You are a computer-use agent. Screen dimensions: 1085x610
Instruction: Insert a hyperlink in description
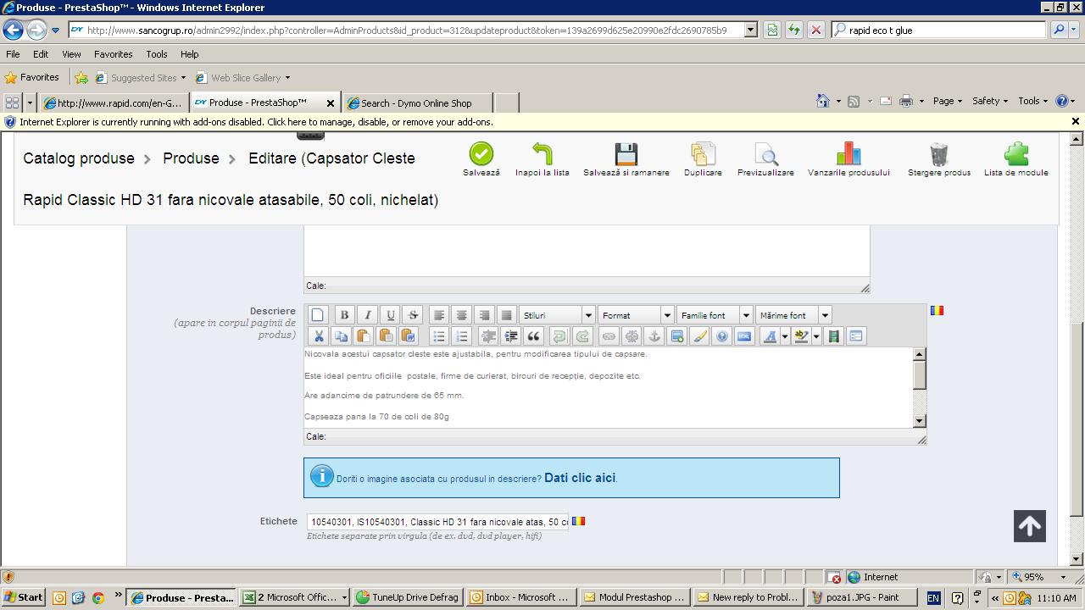(609, 336)
